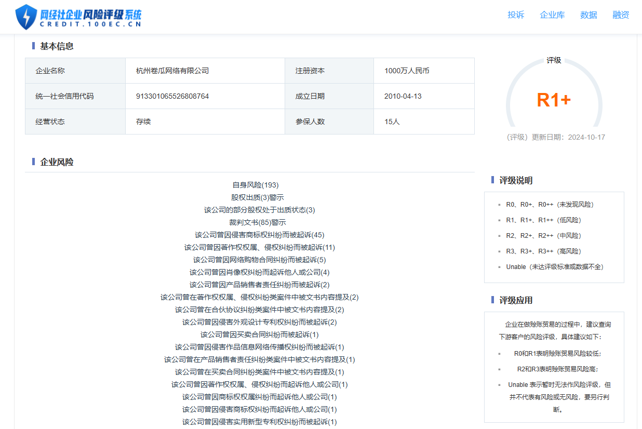The image size is (642, 429).
Task: Open 侵害实用新型专利权纠纷而被起诉(1) entry
Action: [x=259, y=422]
